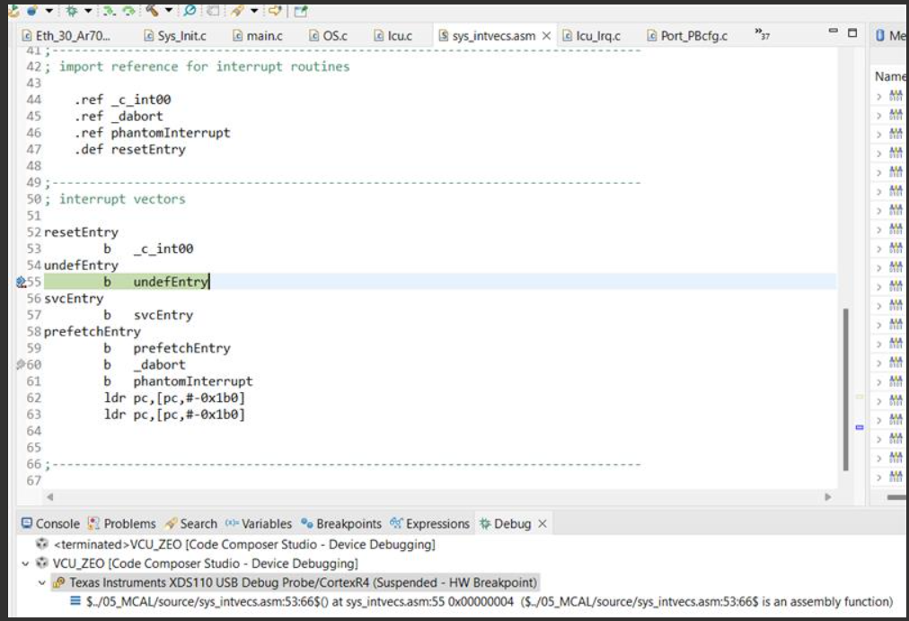
Task: Open the Problems tab
Action: pyautogui.click(x=122, y=524)
